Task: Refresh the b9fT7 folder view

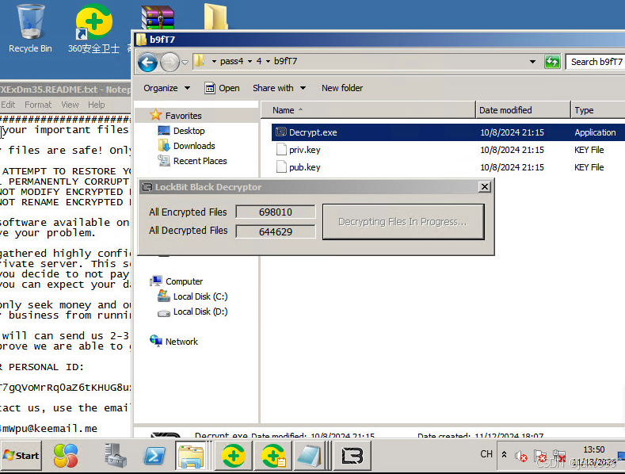Action: (x=552, y=62)
